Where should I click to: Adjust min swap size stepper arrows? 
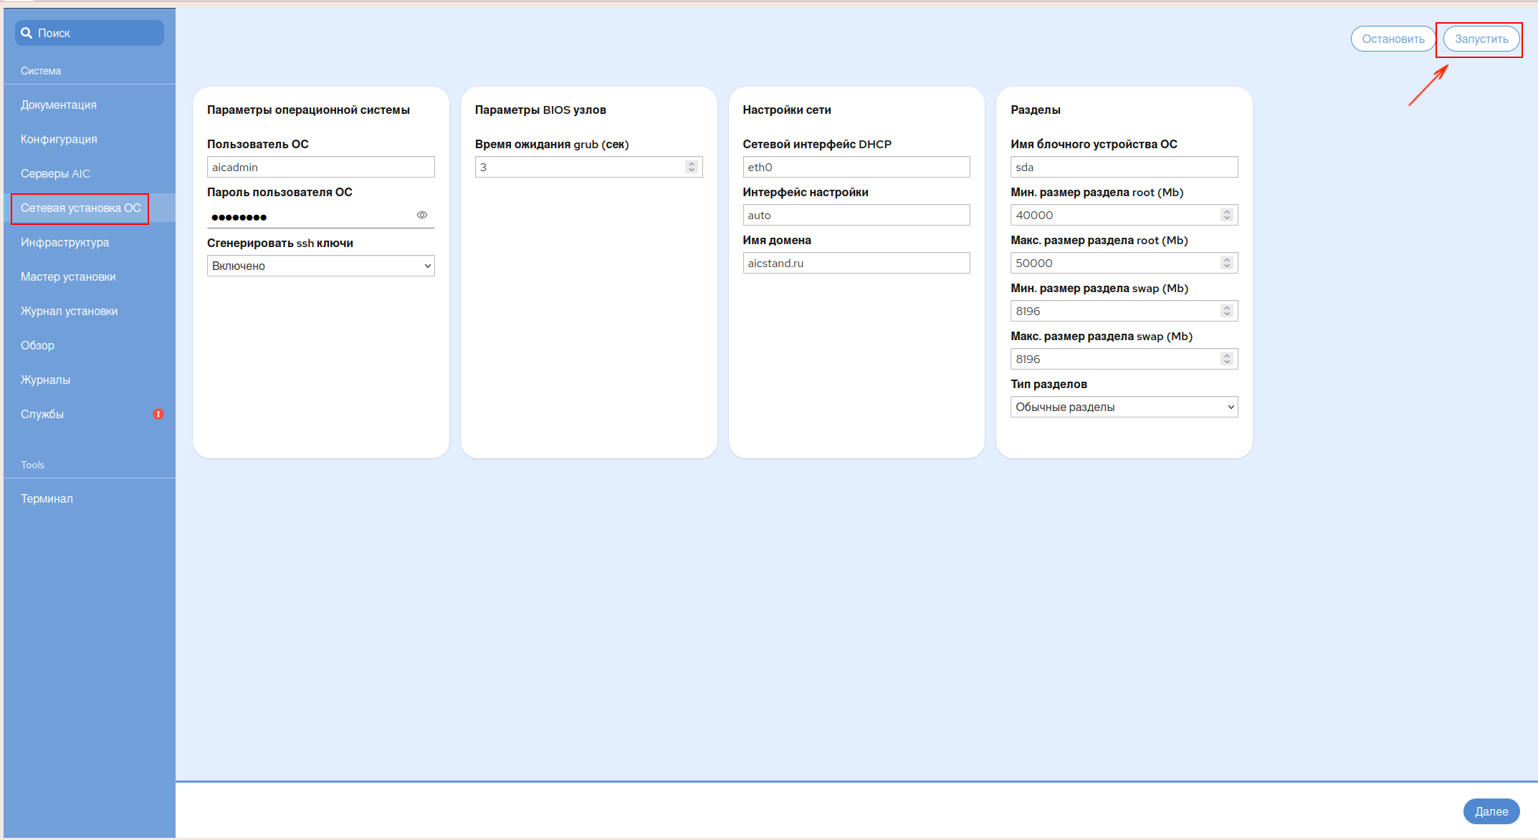pos(1227,311)
